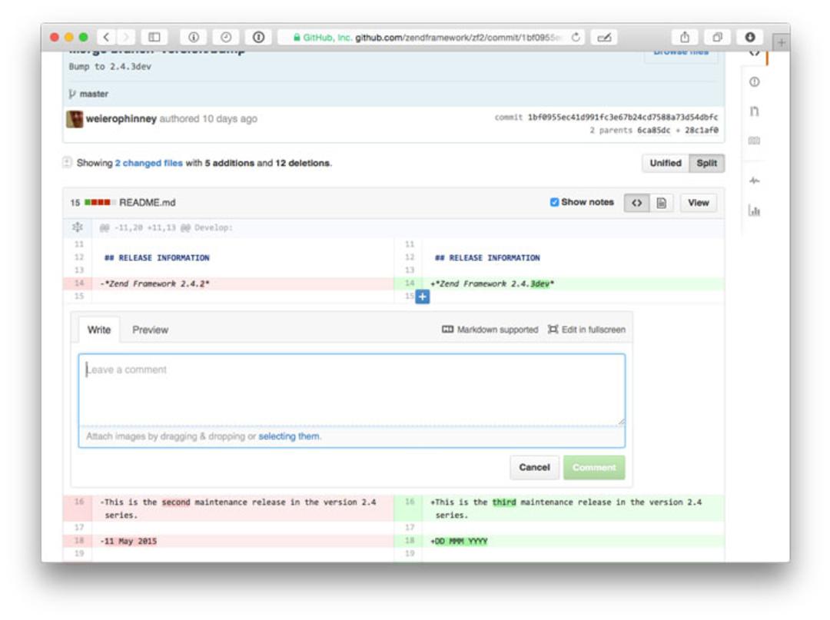The width and height of the screenshot is (830, 620).
Task: Click the 1Password toolbar icon
Action: pyautogui.click(x=258, y=37)
